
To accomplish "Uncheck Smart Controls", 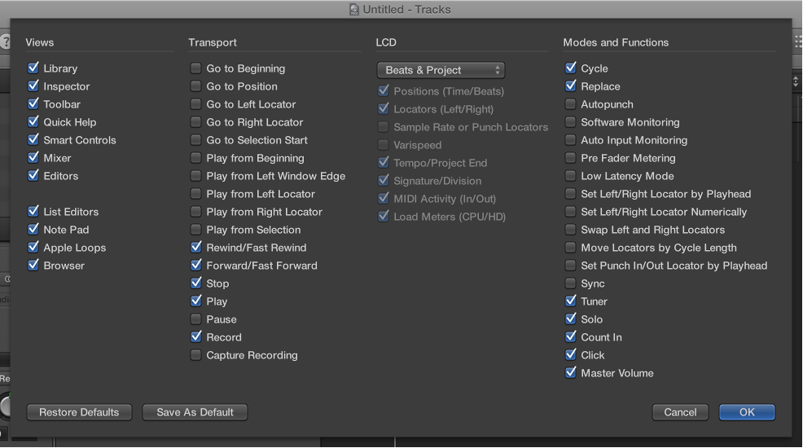I will [33, 140].
